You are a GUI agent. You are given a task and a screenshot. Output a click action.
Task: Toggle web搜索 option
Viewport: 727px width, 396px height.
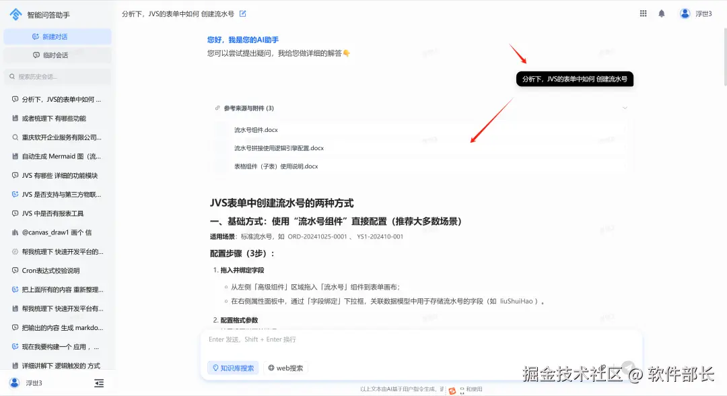point(285,368)
